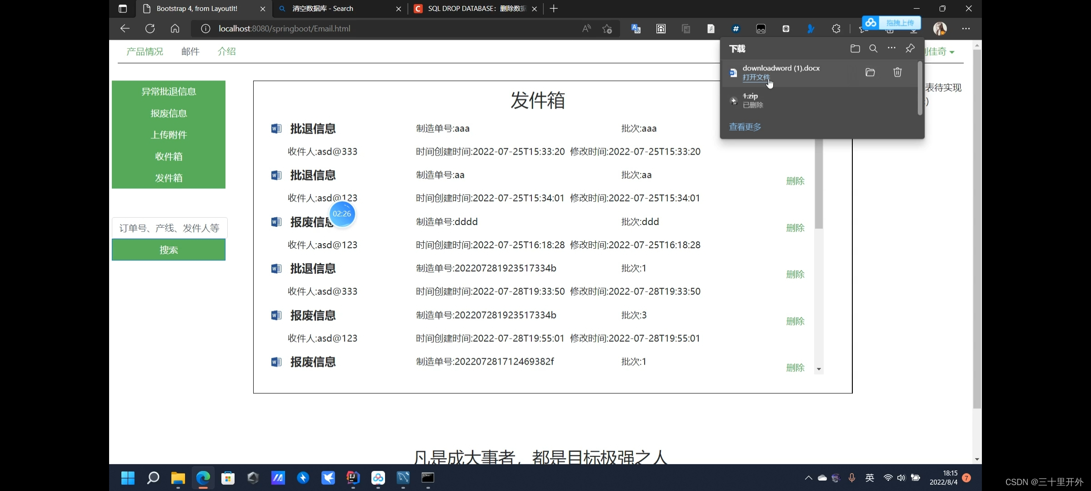
Task: Refresh the current page
Action: (x=150, y=29)
